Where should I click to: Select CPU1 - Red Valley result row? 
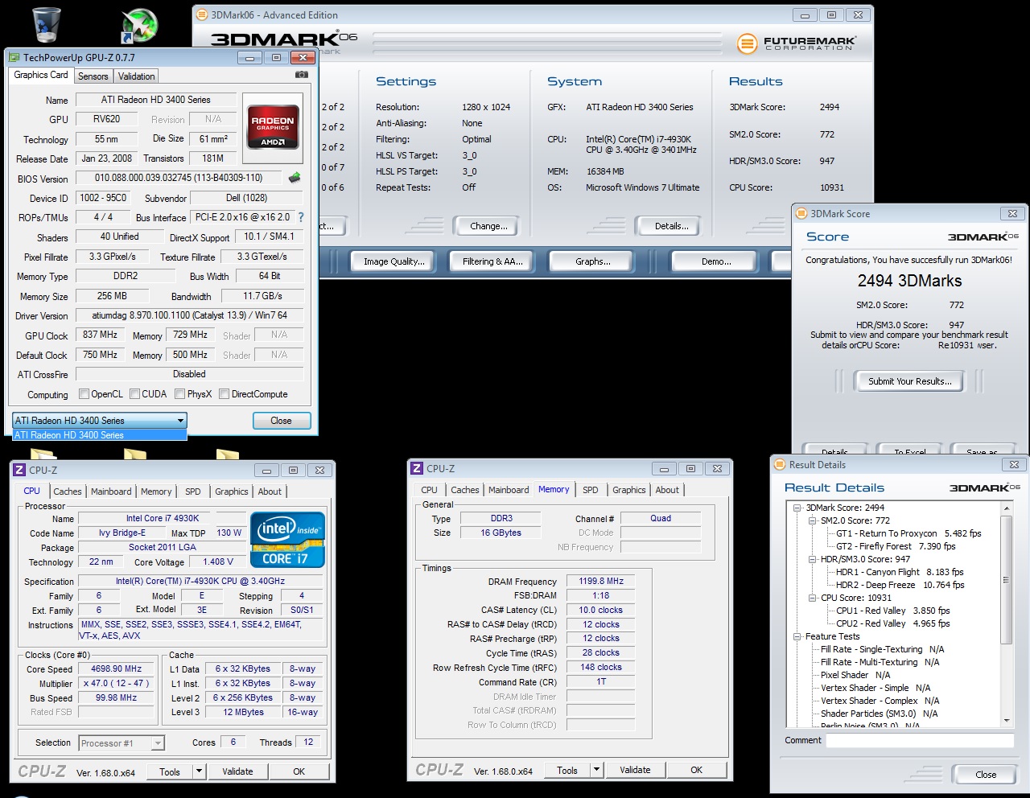pos(892,611)
